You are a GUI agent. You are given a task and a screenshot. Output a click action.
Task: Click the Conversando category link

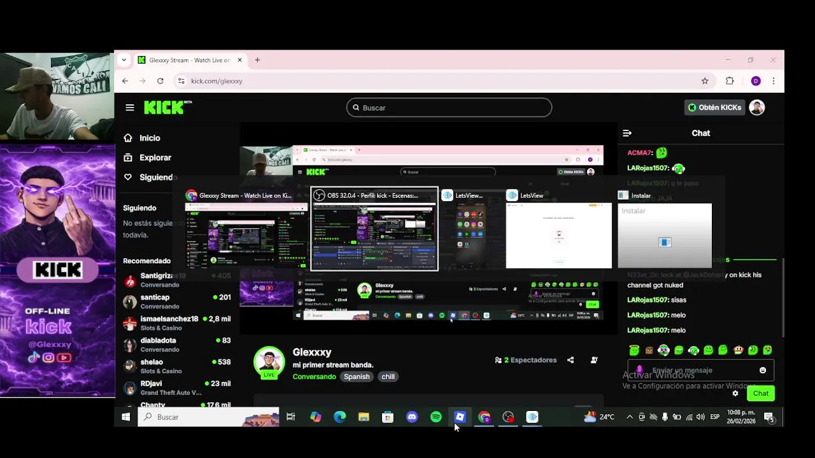click(x=314, y=377)
